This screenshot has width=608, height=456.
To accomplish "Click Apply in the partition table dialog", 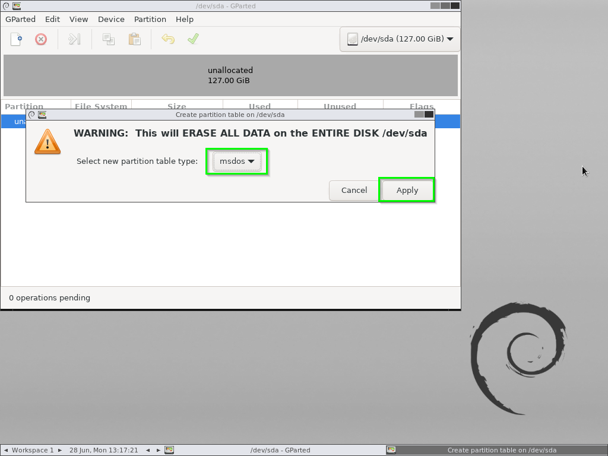I will click(x=407, y=191).
